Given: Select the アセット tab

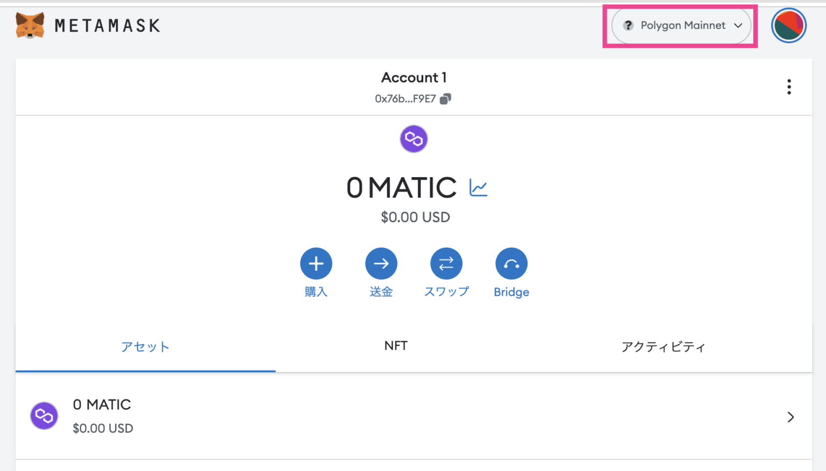Looking at the screenshot, I should (145, 347).
